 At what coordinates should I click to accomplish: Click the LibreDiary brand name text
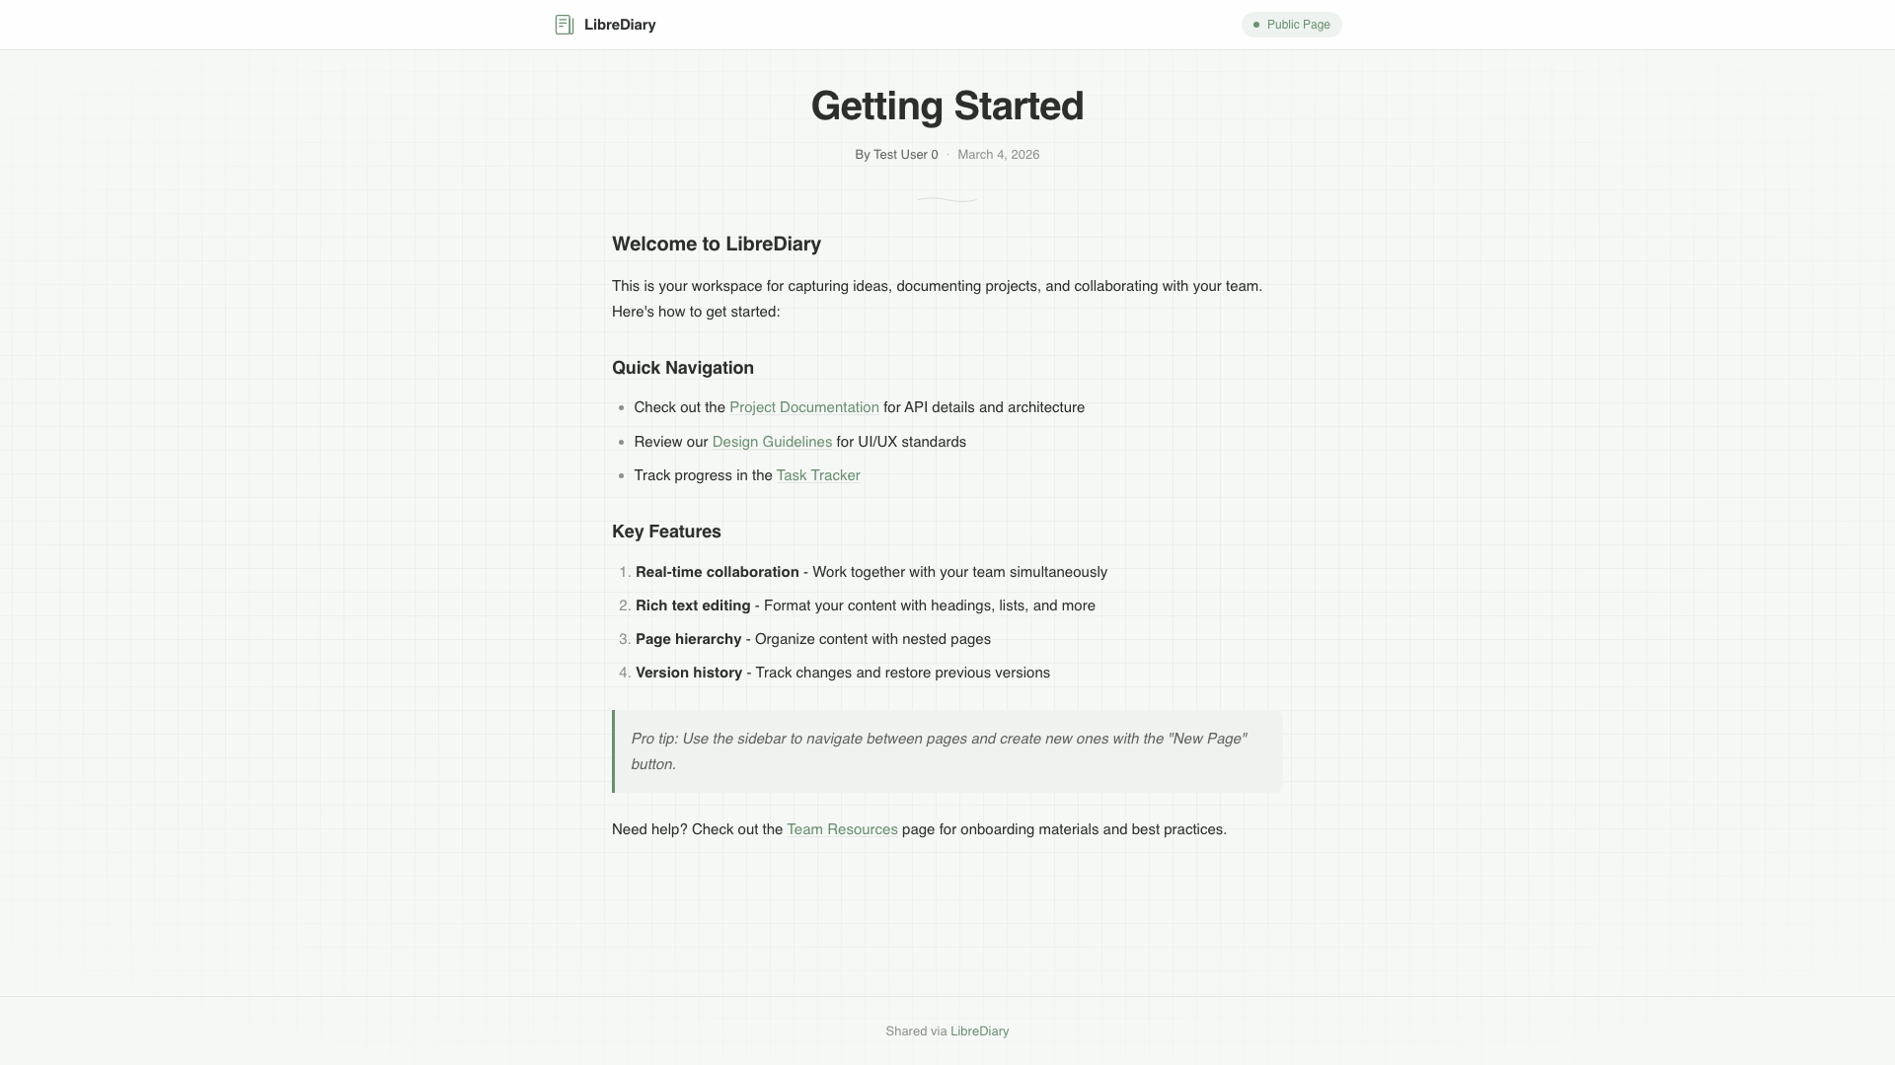point(620,25)
